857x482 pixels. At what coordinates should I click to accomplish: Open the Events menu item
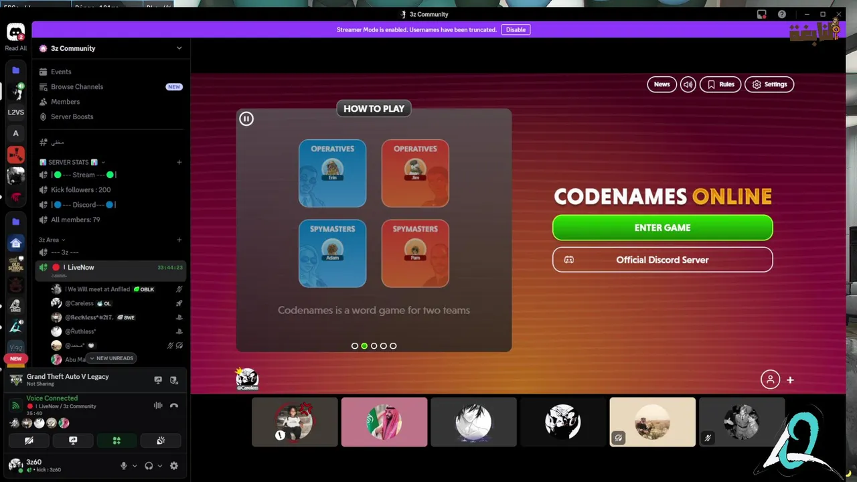click(x=110, y=72)
